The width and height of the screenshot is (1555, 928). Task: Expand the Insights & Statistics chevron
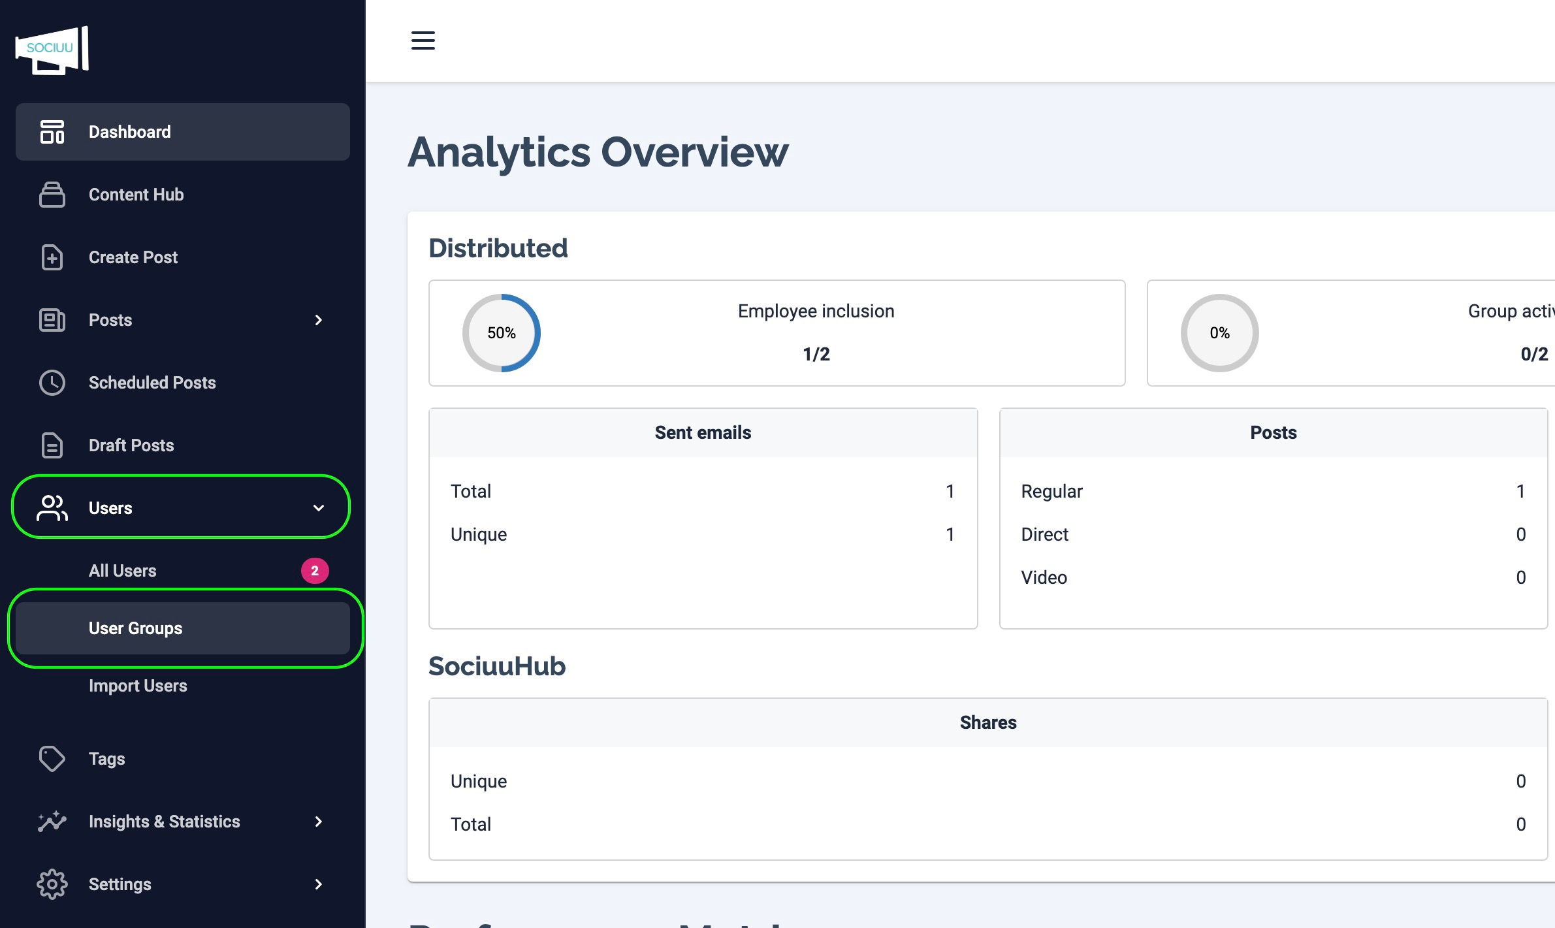[319, 822]
